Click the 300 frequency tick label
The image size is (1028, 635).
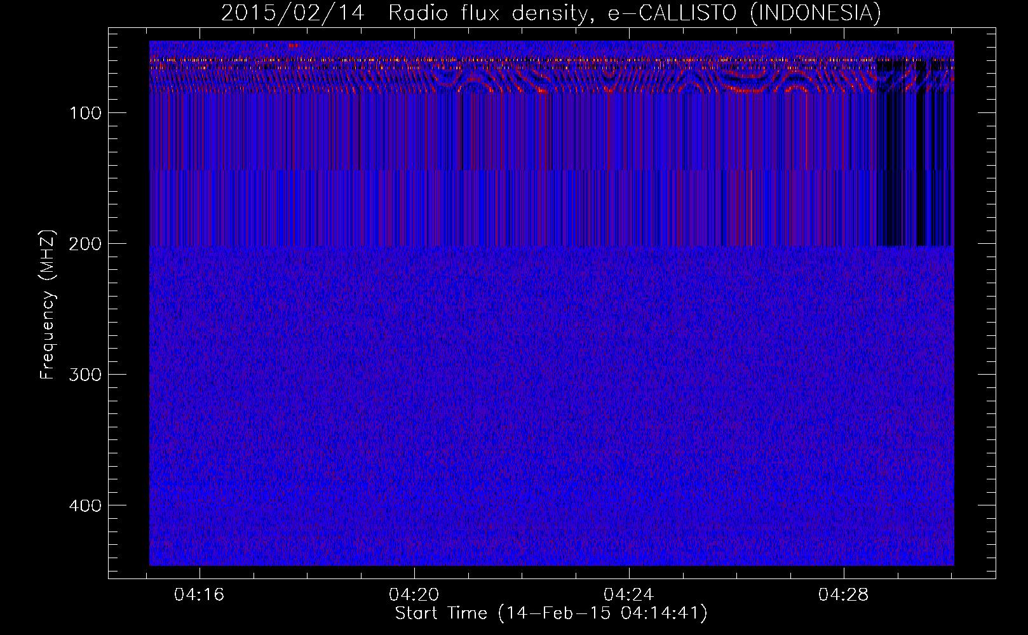[86, 375]
